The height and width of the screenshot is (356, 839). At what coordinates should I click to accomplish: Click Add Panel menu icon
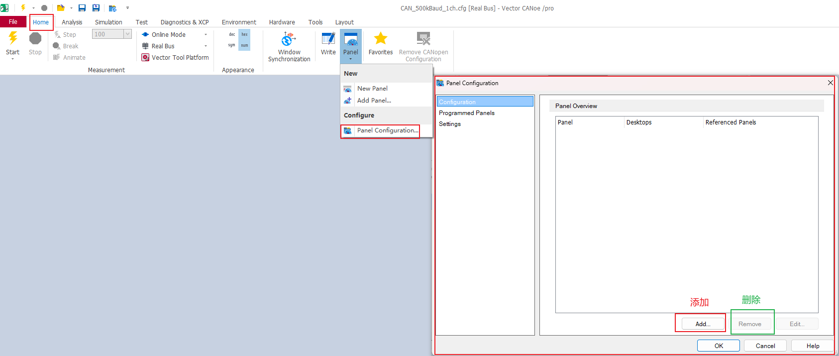347,101
